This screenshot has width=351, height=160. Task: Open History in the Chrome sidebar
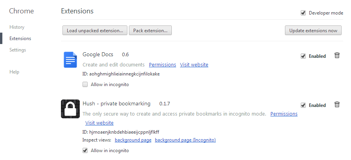point(17,27)
